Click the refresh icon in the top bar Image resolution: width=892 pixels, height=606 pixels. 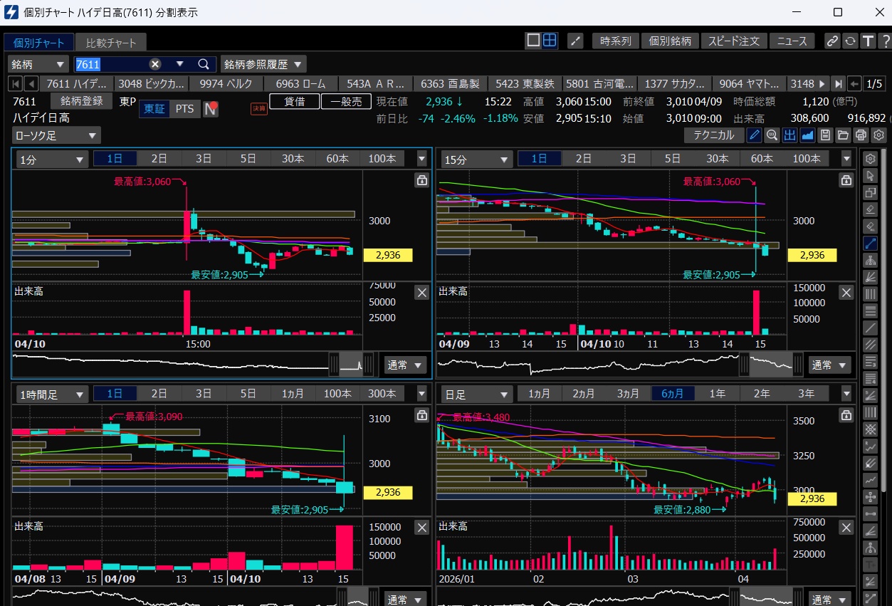coord(850,41)
